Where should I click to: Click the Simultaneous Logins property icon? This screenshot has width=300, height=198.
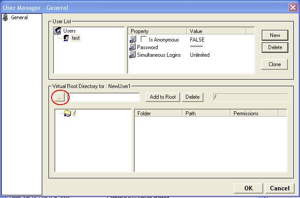point(132,55)
